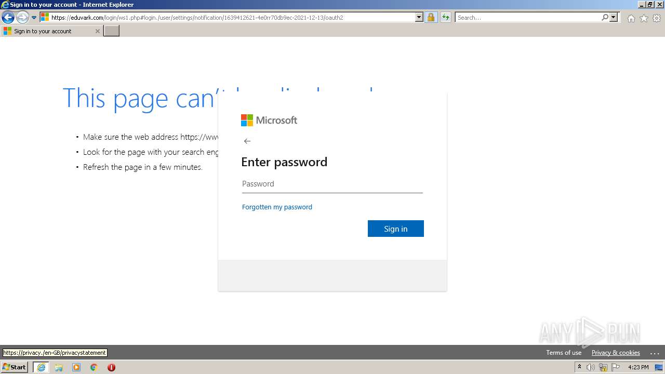
Task: Open the Action Center flag icon
Action: (x=616, y=367)
